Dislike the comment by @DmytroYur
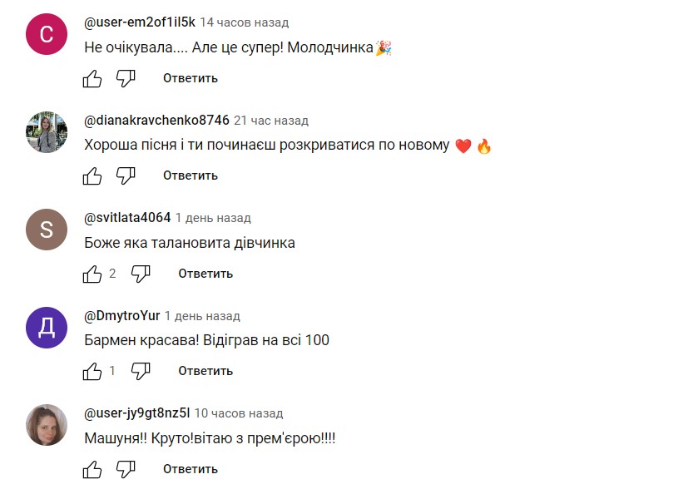The width and height of the screenshot is (683, 499). (x=141, y=371)
